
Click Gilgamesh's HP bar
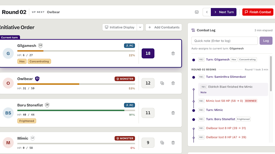pos(76,51)
